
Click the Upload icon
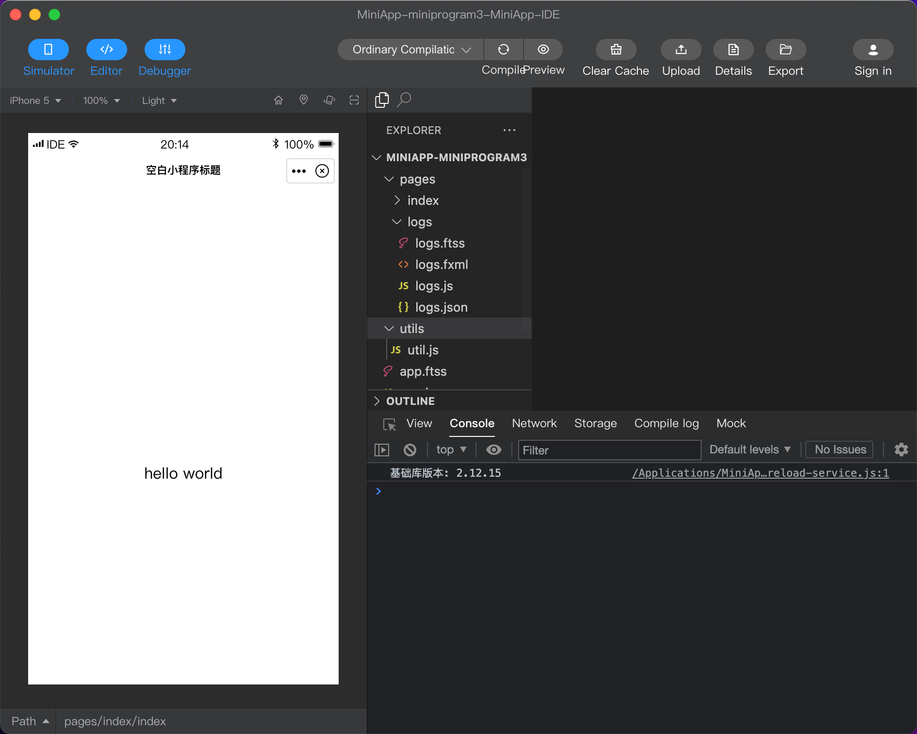click(x=681, y=50)
